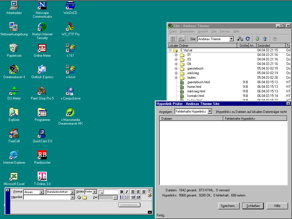Toggle italic in the property inspector
The width and height of the screenshot is (292, 219).
coord(127,192)
